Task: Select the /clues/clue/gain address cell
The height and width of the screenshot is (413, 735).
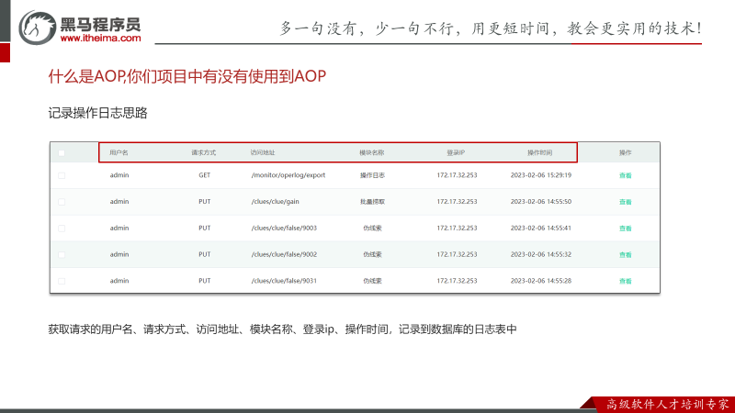Action: [x=275, y=201]
